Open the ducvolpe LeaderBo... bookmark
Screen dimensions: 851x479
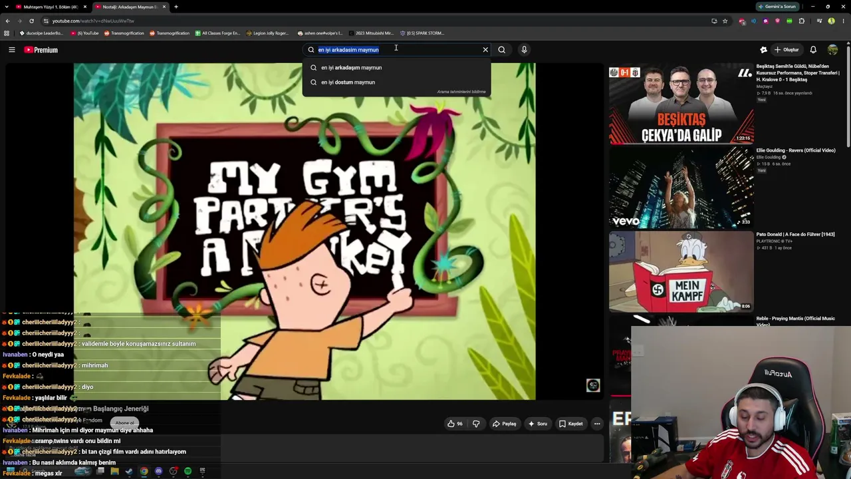(41, 33)
